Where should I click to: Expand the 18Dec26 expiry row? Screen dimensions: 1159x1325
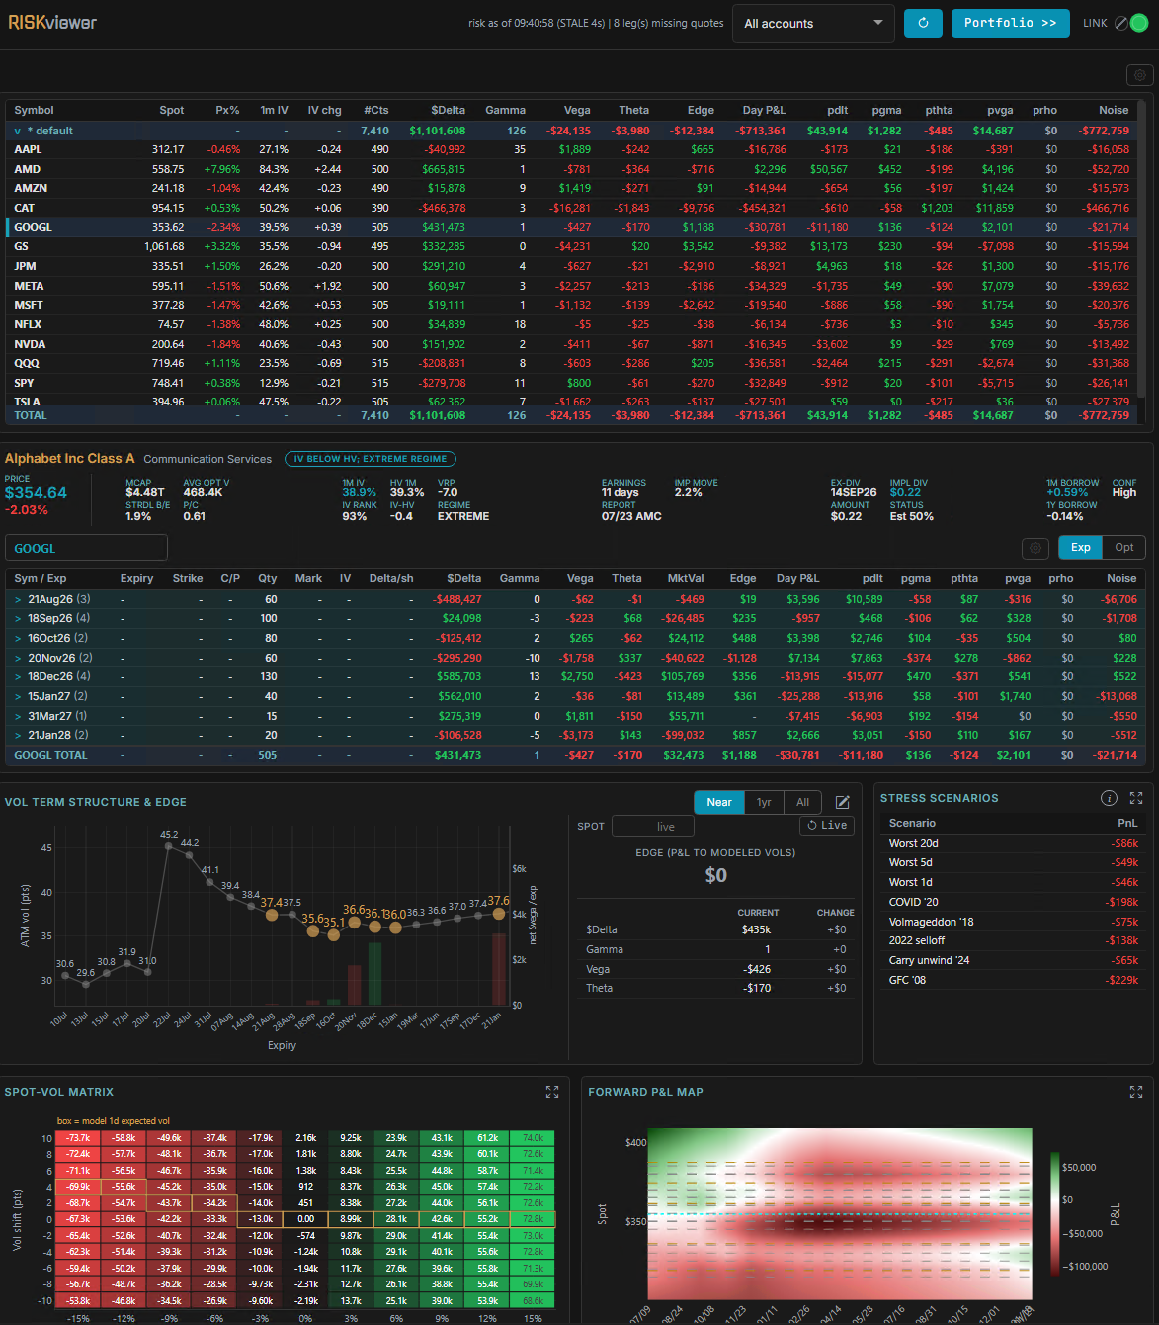coord(18,676)
